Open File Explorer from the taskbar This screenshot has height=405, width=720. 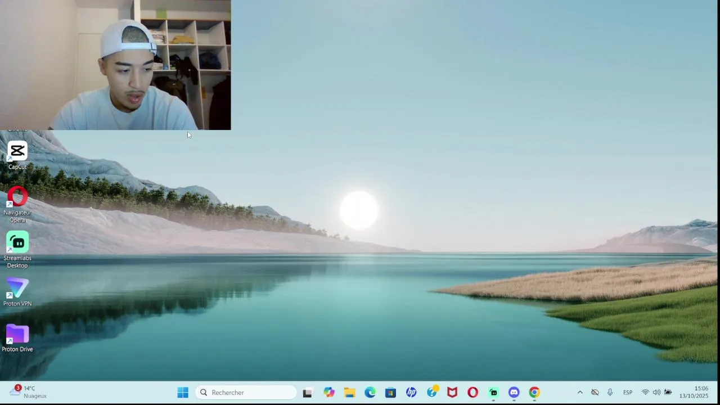(x=349, y=393)
